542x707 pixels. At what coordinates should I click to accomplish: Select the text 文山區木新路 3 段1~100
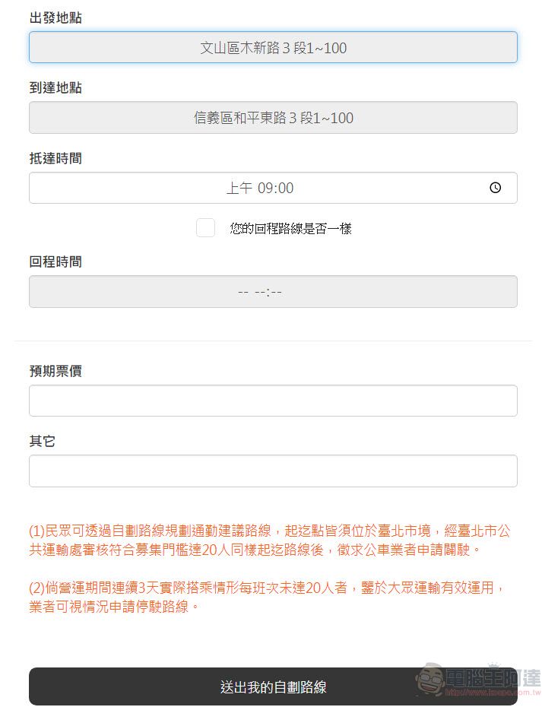pos(272,47)
